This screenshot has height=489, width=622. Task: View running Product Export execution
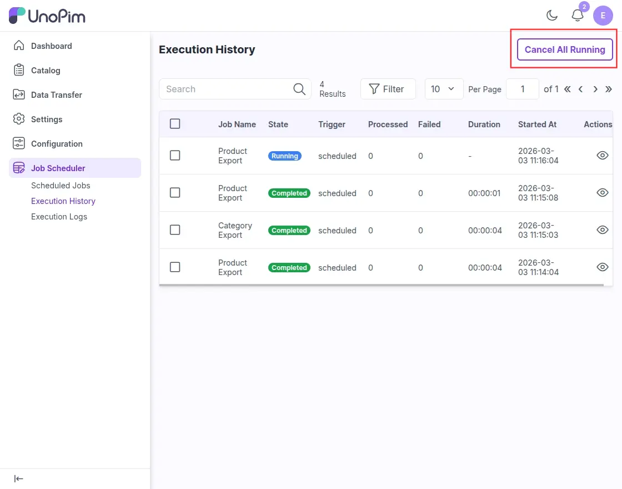pos(602,155)
